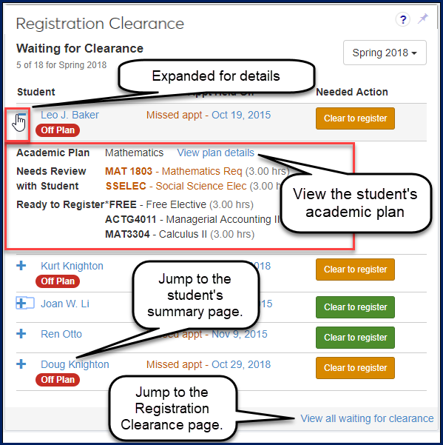Open Joan W. Li's student link
The width and height of the screenshot is (443, 445).
click(x=65, y=304)
